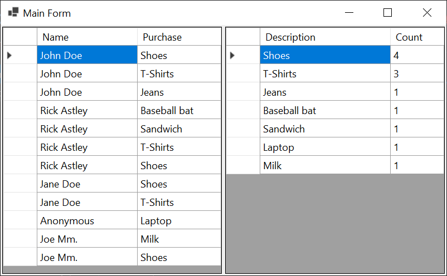
Task: Click the current-row arrow beside John Doe Shoes
Action: 9,55
